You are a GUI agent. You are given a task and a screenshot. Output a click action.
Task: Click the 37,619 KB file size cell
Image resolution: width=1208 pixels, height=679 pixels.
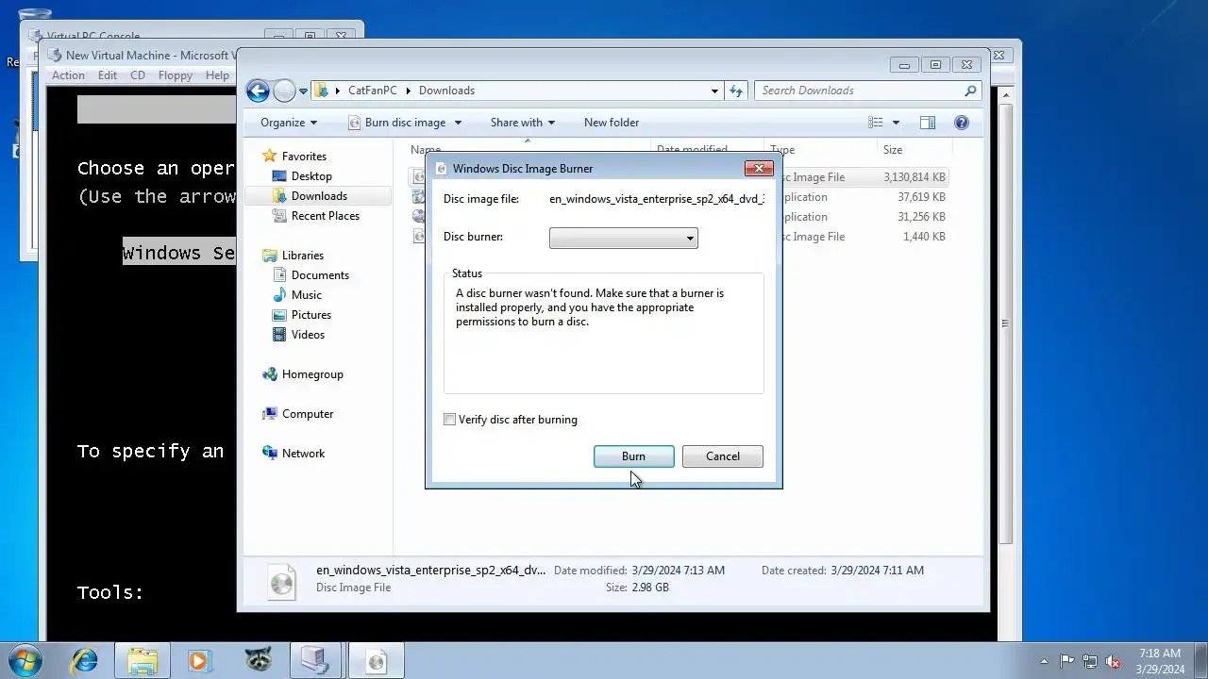tap(921, 197)
